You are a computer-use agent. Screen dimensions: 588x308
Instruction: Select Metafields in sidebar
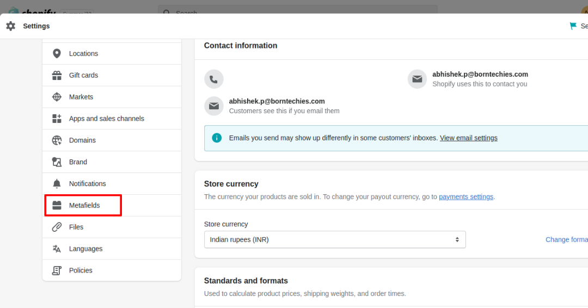112,205
